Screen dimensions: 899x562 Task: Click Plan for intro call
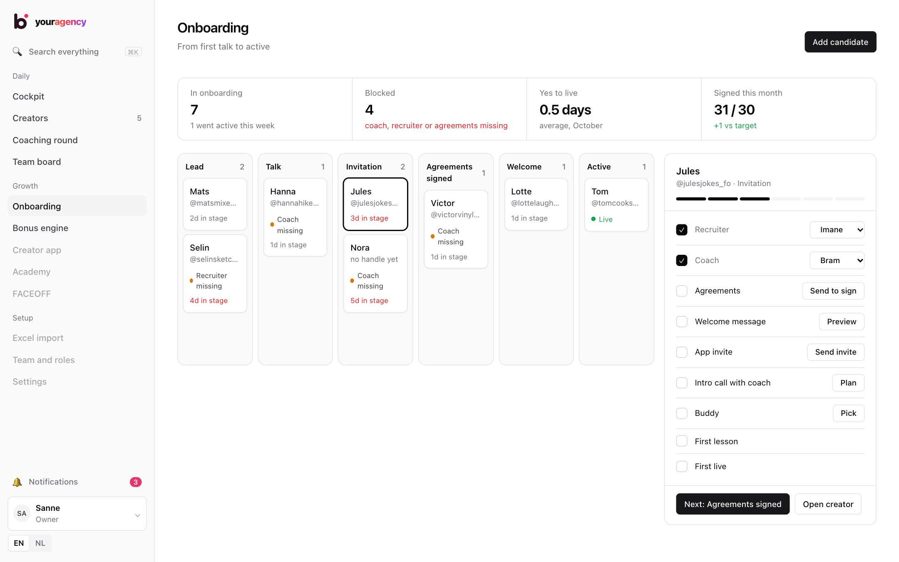(x=848, y=383)
